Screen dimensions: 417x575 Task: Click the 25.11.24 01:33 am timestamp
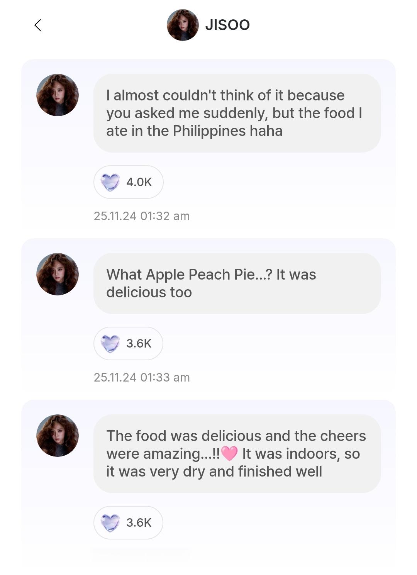(x=142, y=378)
